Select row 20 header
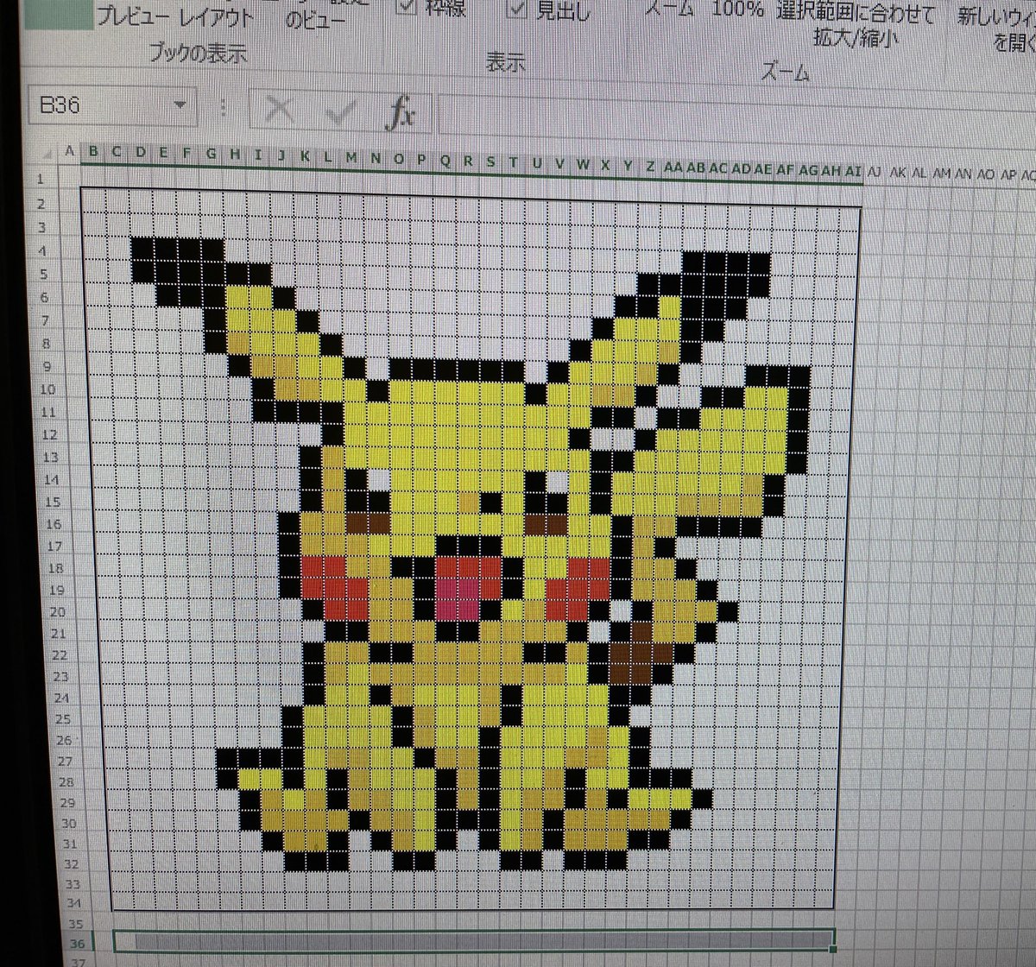Screen dimensions: 1036x967 click(58, 612)
